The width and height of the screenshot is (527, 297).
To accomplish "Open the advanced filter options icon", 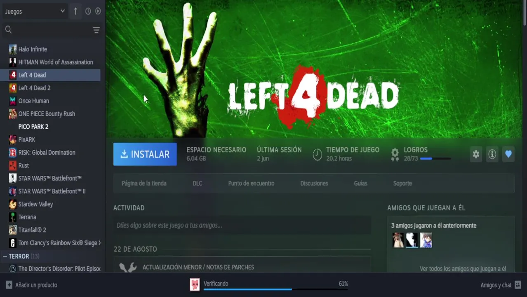I will (x=96, y=30).
